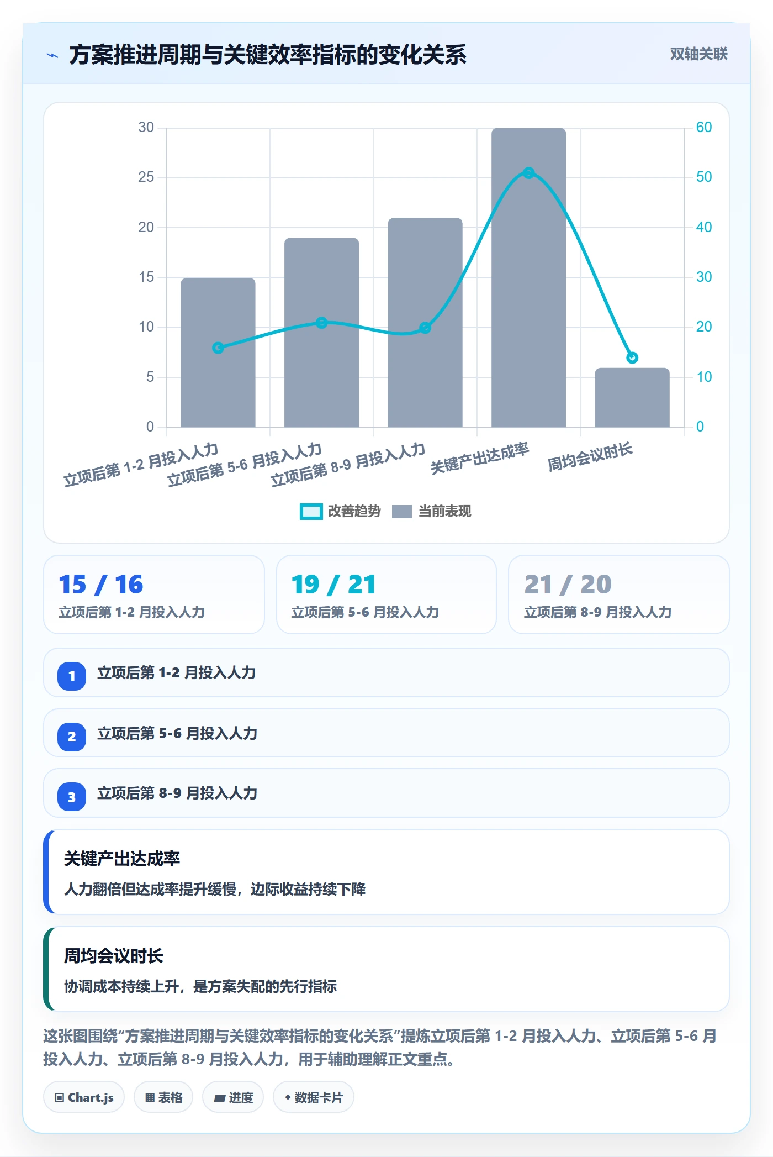Open the 21 / 20 data card
Screen dimensions: 773x1157
pyautogui.click(x=619, y=595)
